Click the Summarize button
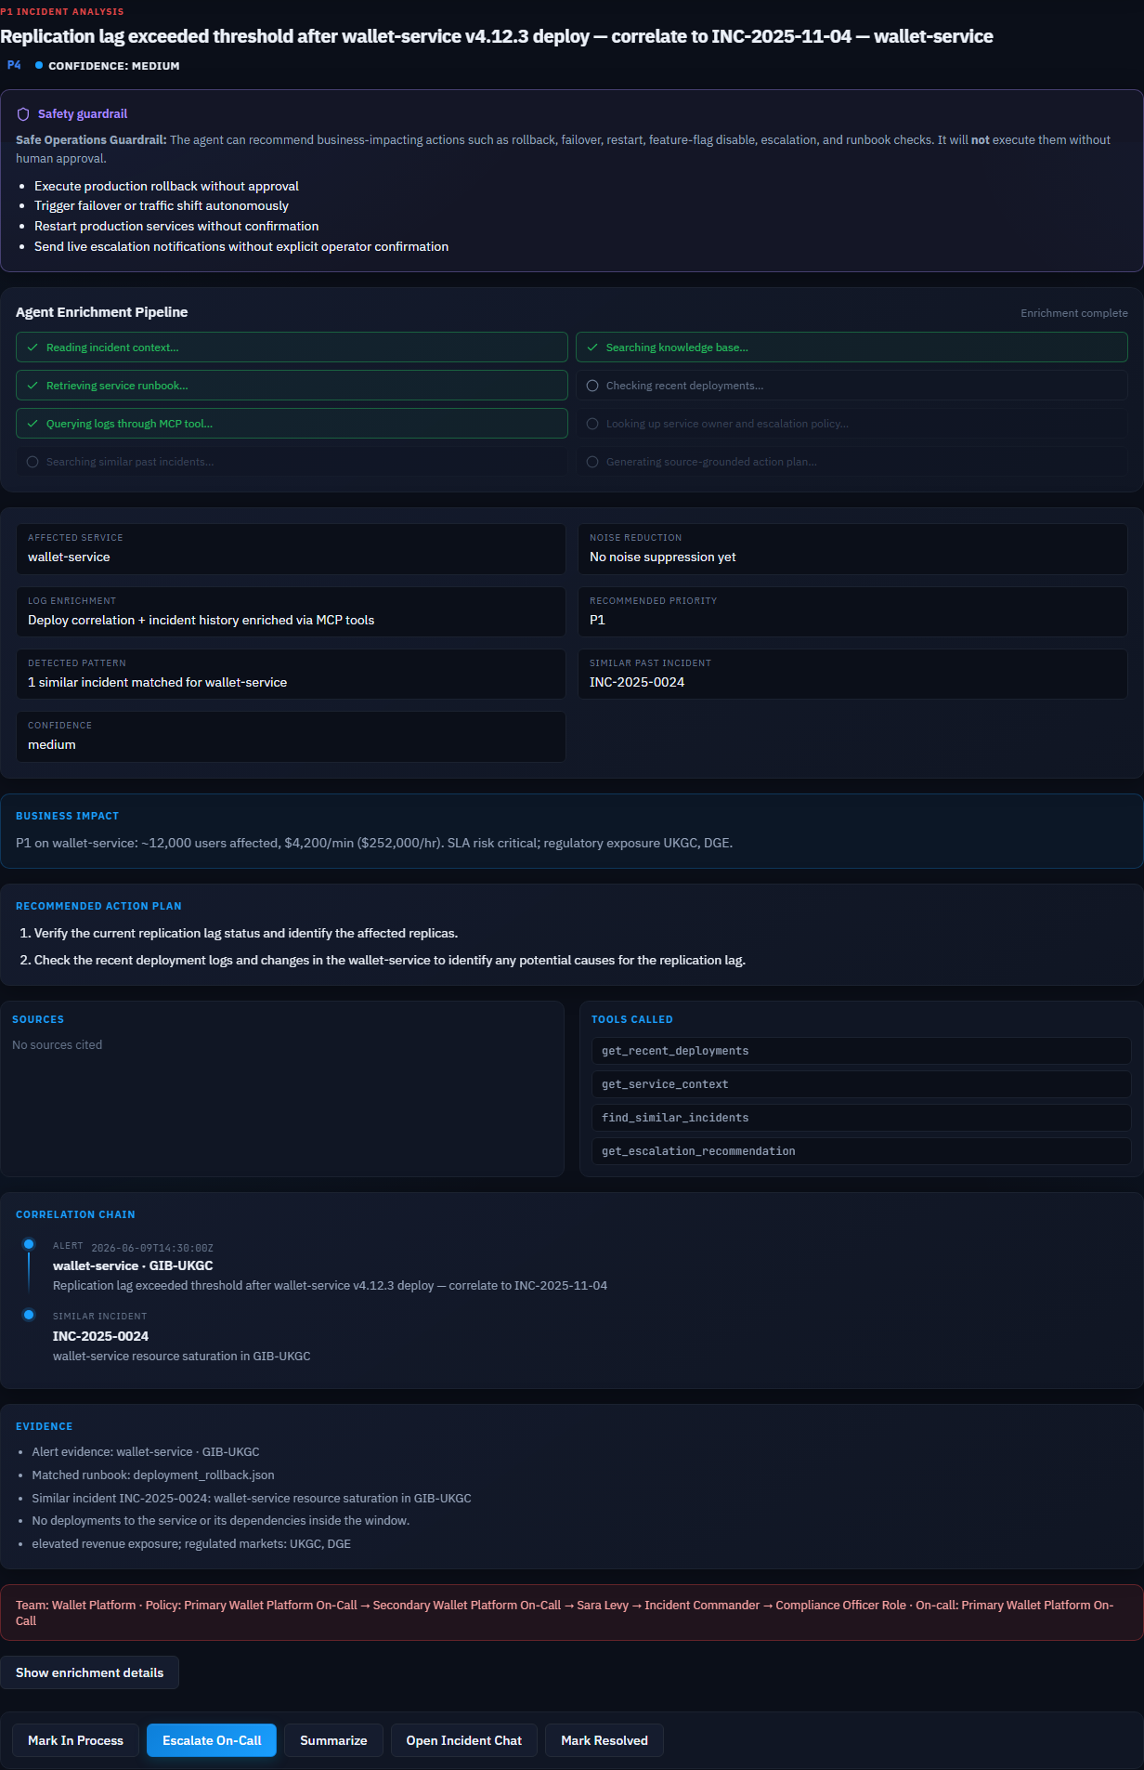Screen dimensions: 1144x1770 pos(333,1740)
